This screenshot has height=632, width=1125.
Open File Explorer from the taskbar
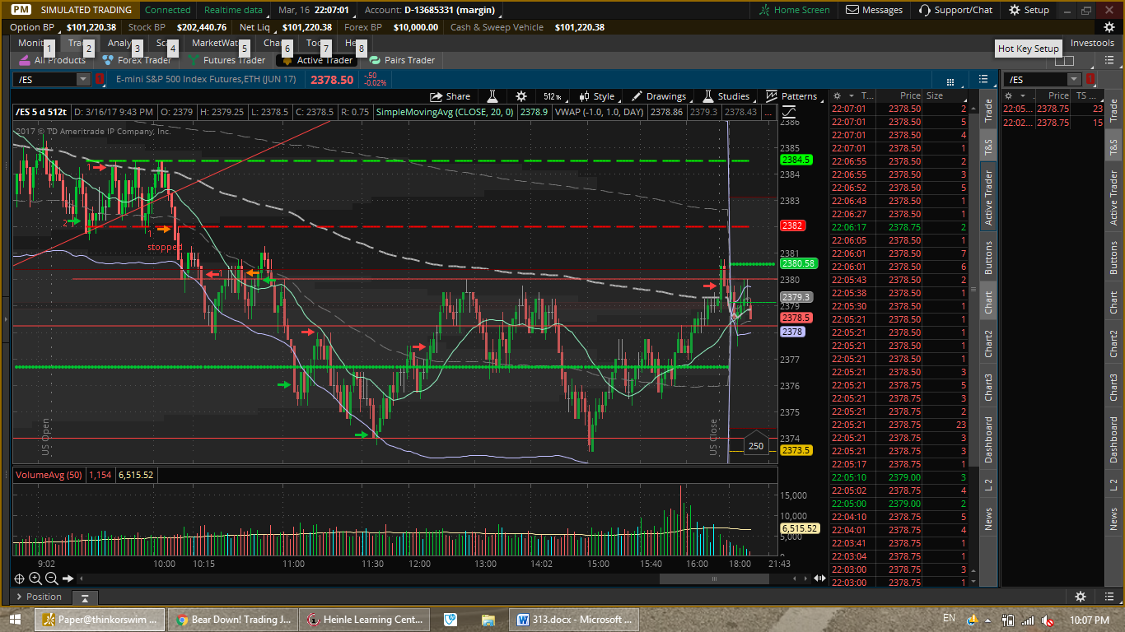(x=488, y=619)
